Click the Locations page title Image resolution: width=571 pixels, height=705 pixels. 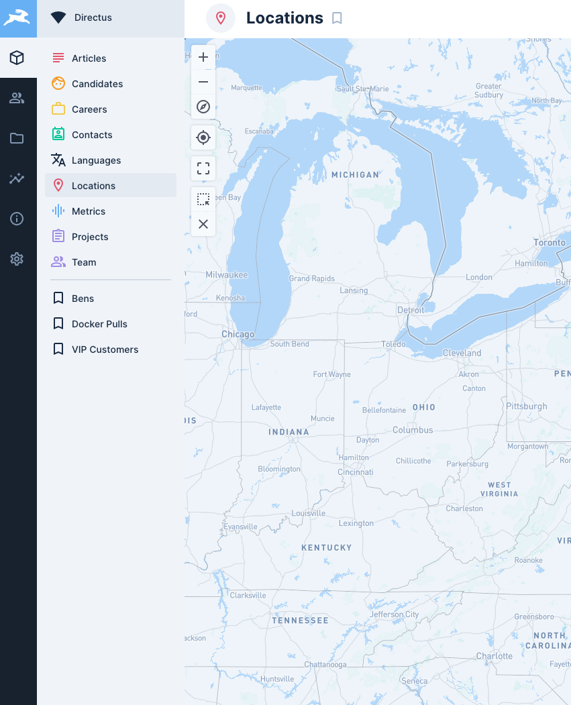pyautogui.click(x=284, y=18)
